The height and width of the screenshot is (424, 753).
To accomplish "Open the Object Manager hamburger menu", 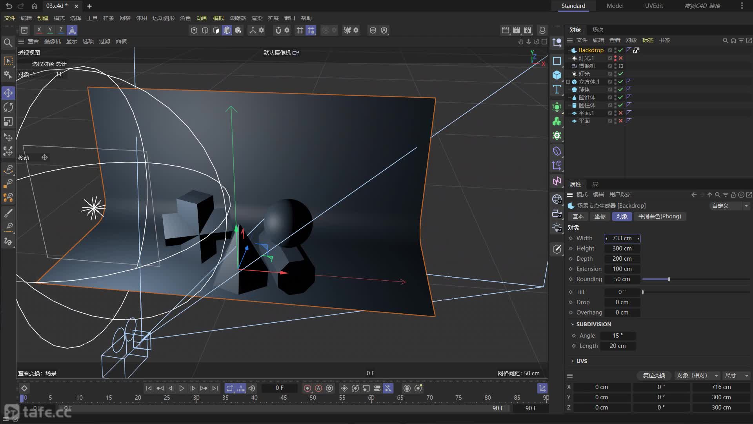I will pyautogui.click(x=570, y=40).
